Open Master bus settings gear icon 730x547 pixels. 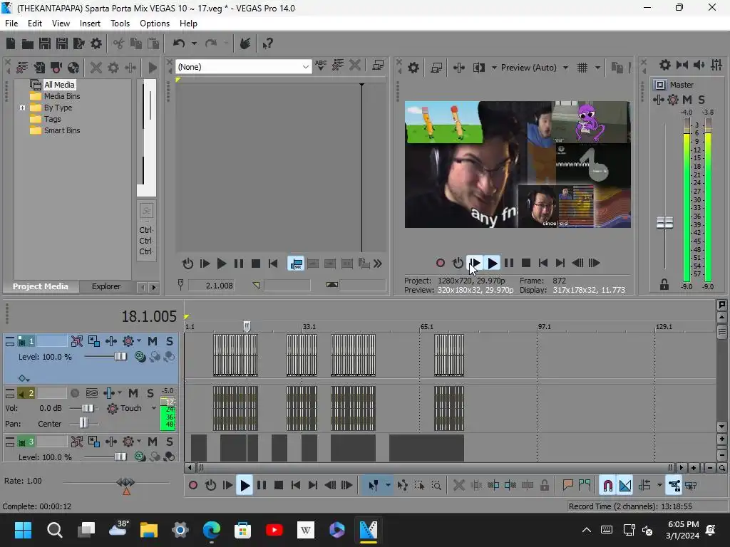[x=665, y=65]
